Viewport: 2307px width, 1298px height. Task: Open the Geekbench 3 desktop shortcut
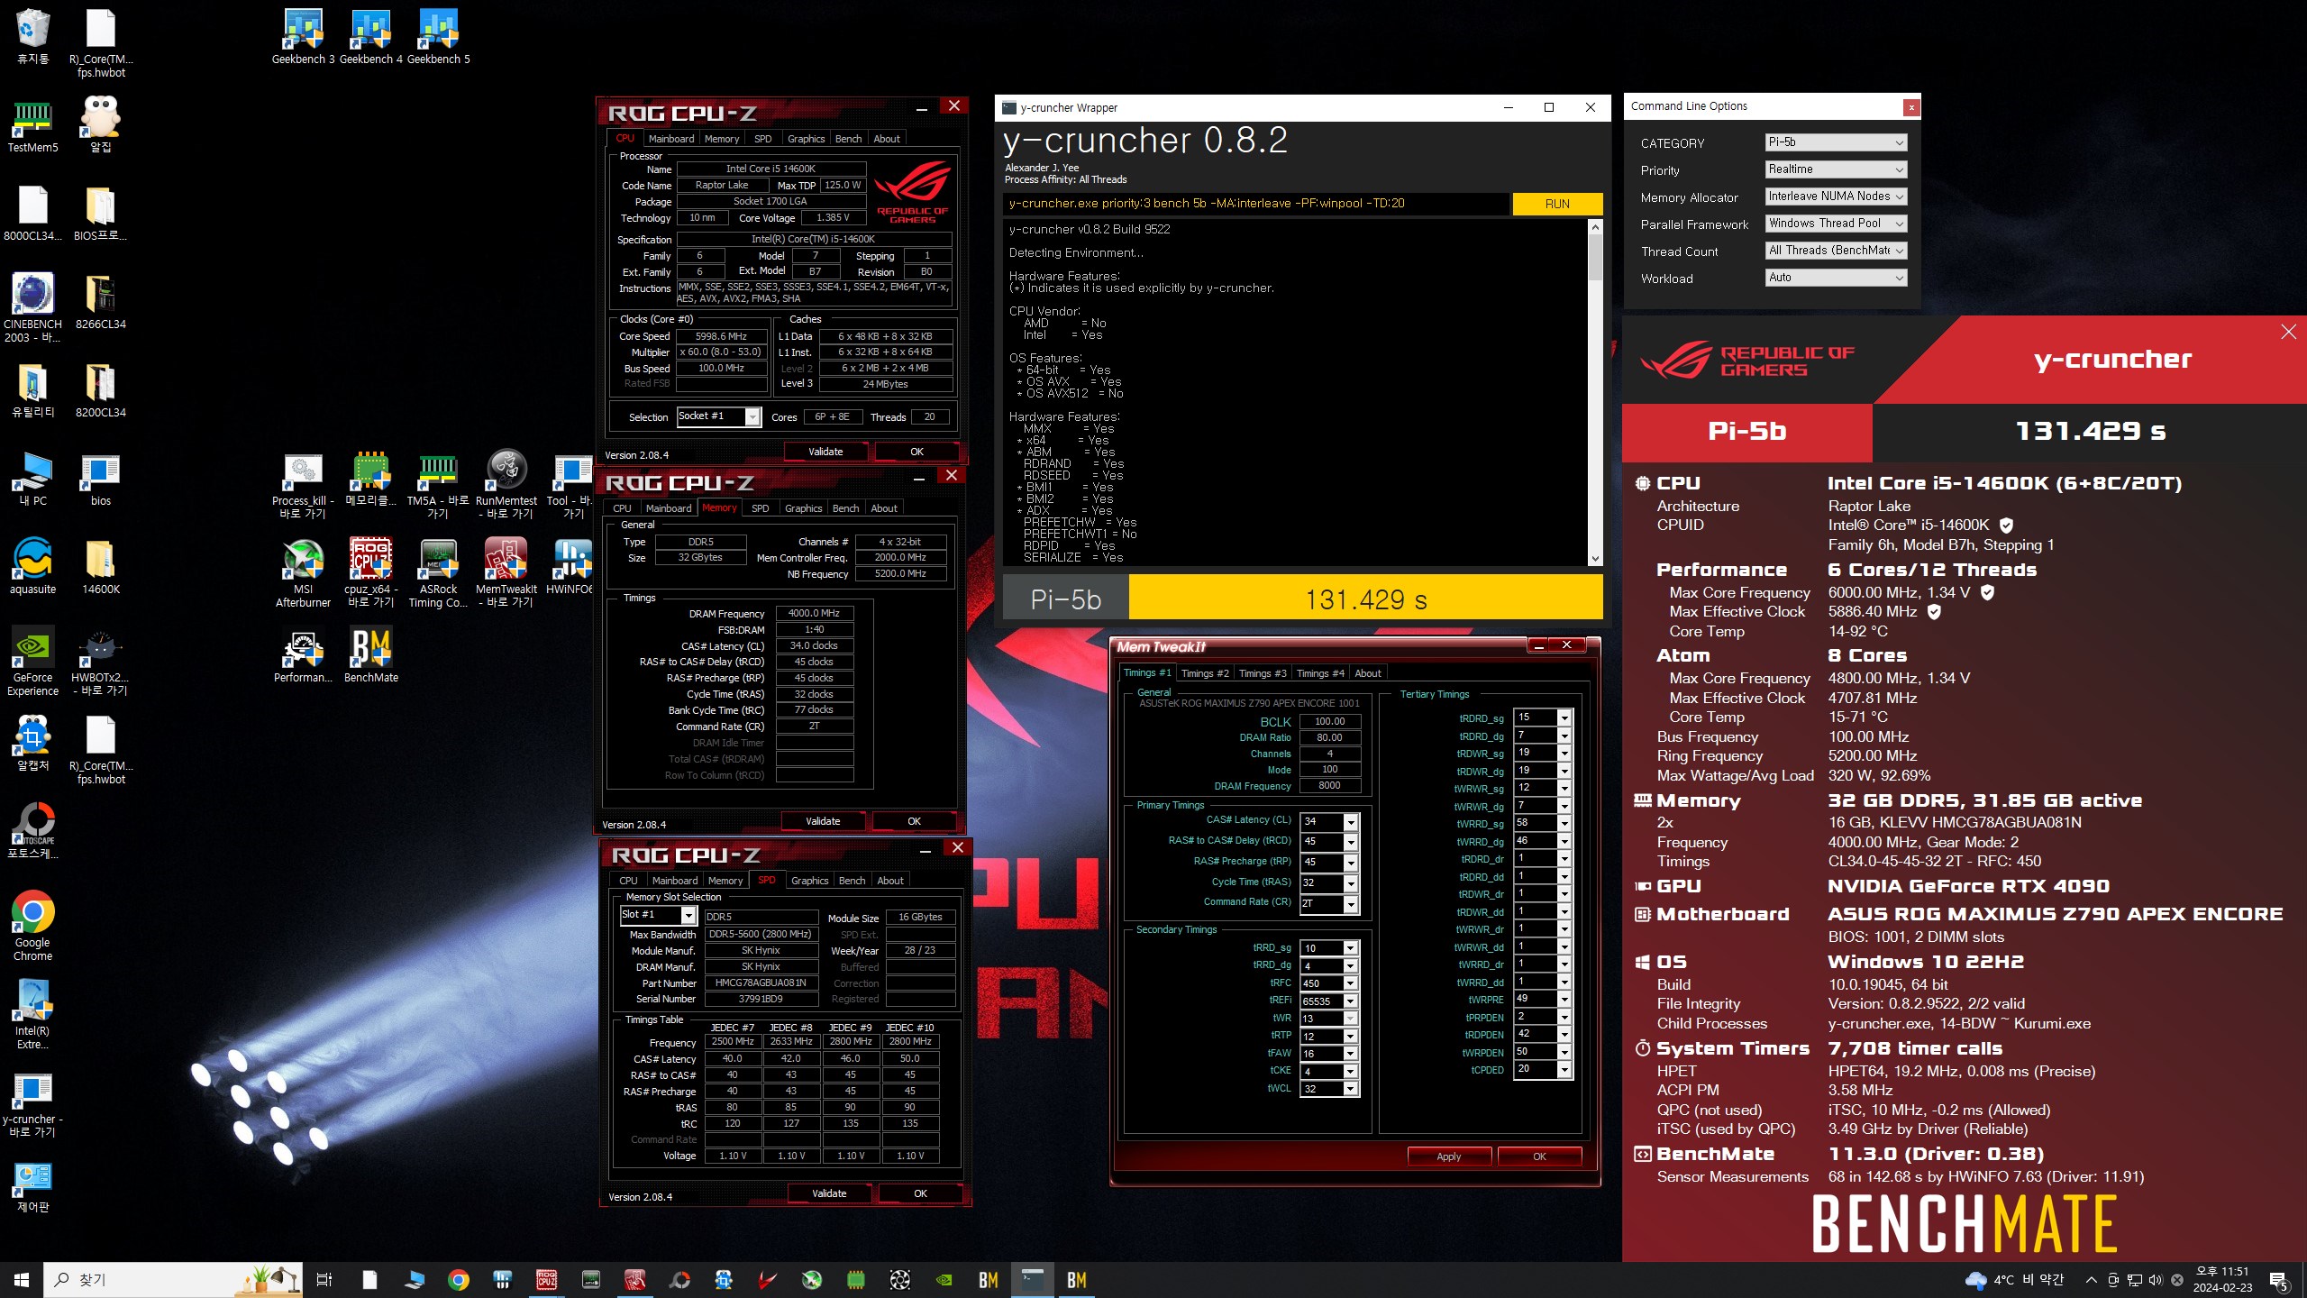304,36
